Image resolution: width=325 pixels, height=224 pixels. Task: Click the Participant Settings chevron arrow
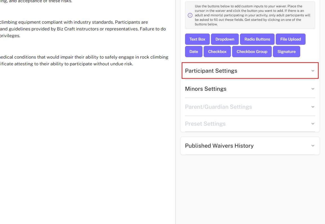pyautogui.click(x=313, y=71)
